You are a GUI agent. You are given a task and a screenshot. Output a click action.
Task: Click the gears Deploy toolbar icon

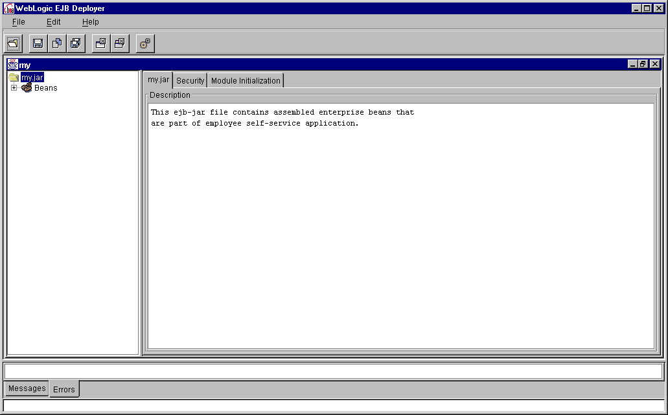[145, 43]
